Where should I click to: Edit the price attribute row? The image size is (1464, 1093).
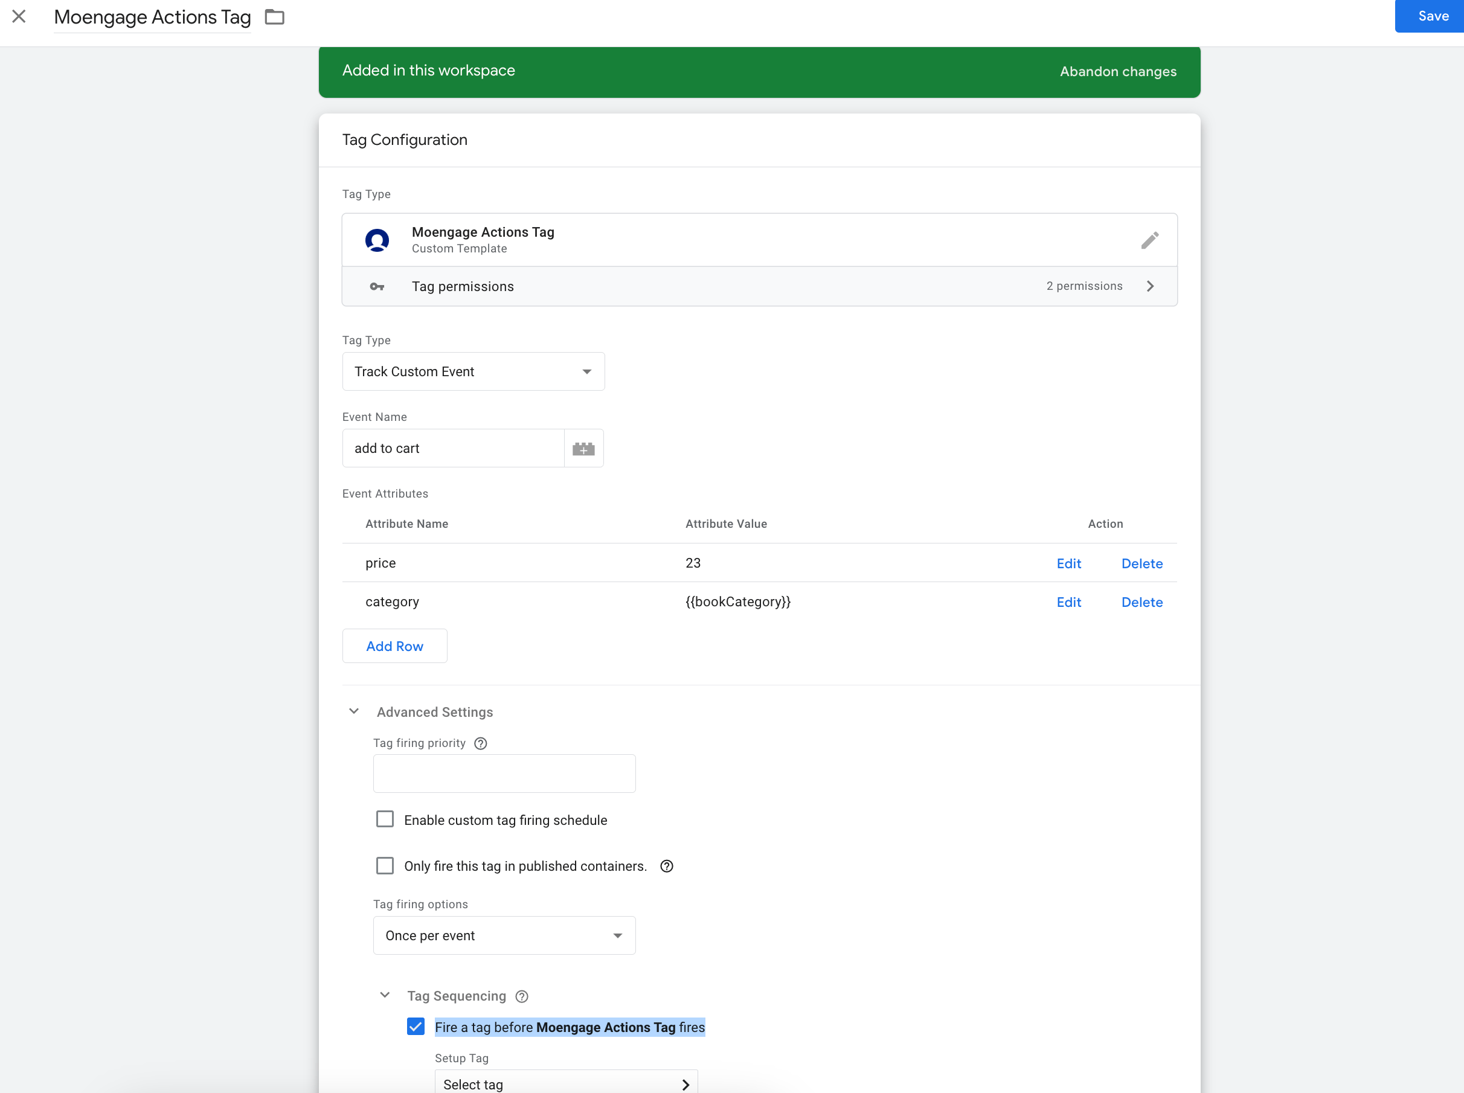pyautogui.click(x=1068, y=563)
